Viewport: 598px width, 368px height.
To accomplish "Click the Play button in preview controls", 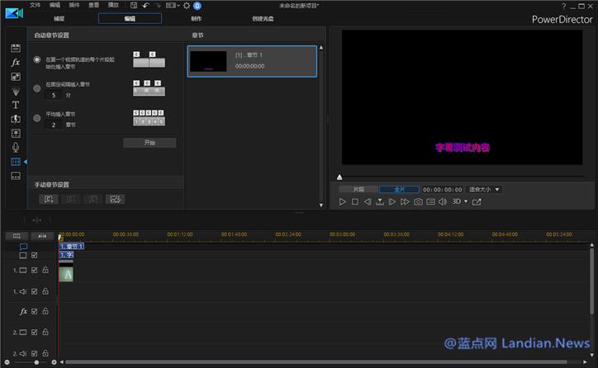I will [343, 201].
